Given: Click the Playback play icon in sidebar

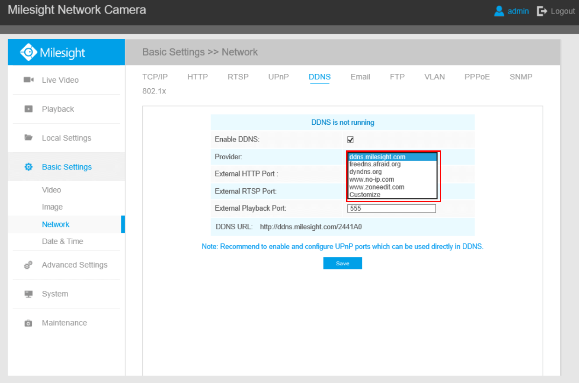Looking at the screenshot, I should (28, 109).
